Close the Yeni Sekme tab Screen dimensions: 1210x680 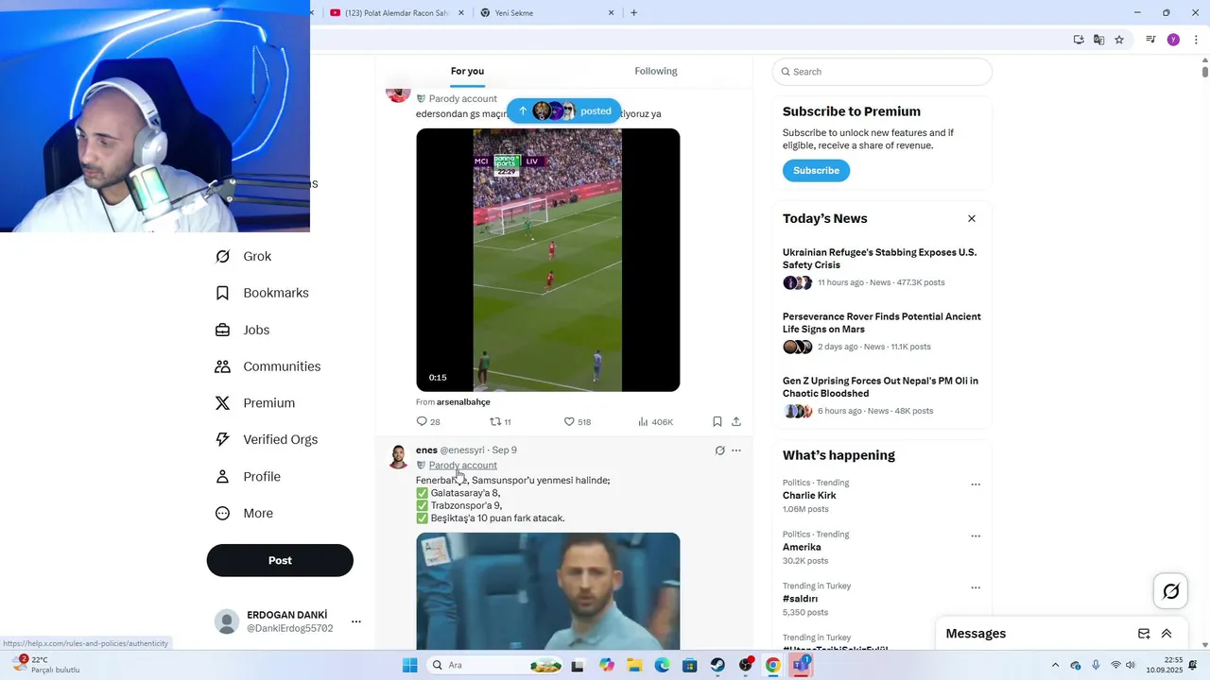coord(611,13)
